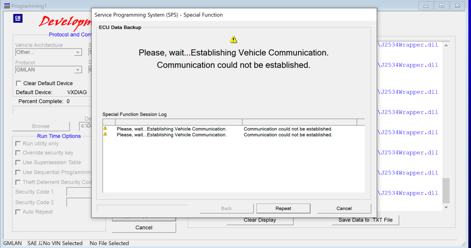Cancel the SPS Special Function dialog

344,208
